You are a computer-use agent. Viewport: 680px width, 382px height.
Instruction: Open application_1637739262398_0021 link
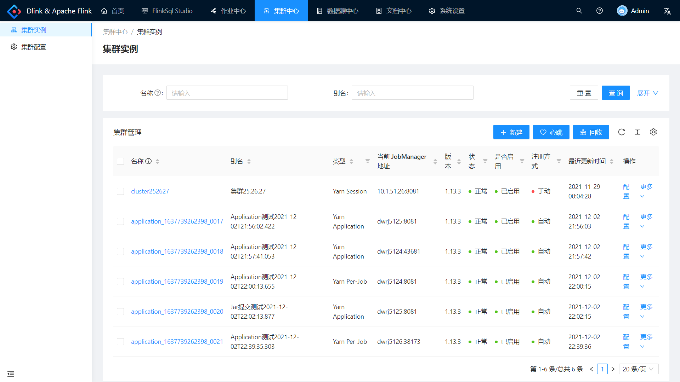(x=177, y=342)
